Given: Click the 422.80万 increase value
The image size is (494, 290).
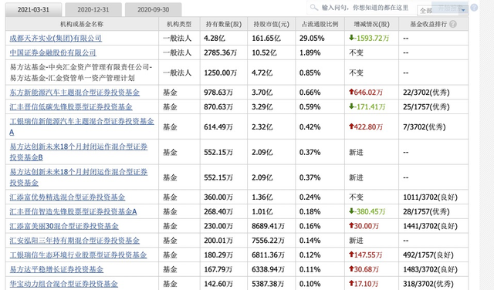Looking at the screenshot, I should pyautogui.click(x=366, y=127).
